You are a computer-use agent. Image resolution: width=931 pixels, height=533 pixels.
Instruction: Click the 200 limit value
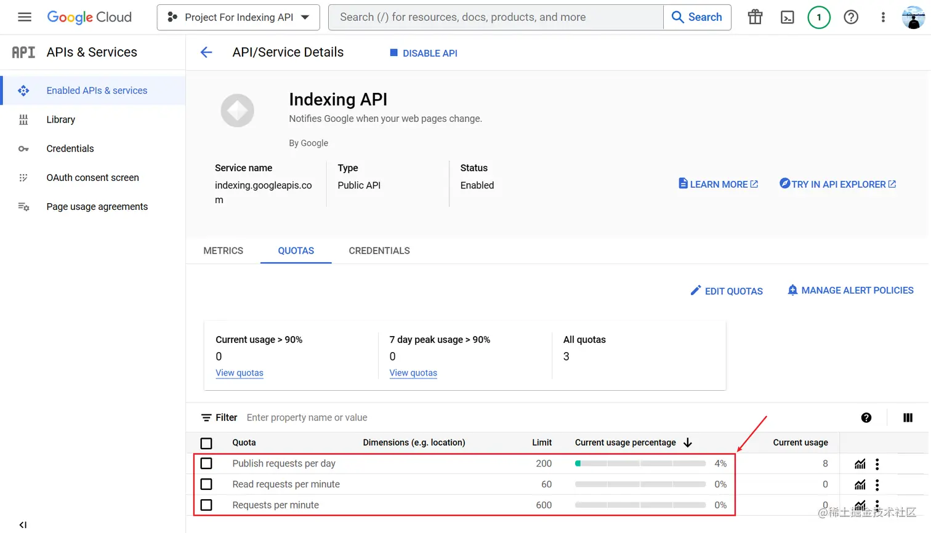(x=544, y=463)
